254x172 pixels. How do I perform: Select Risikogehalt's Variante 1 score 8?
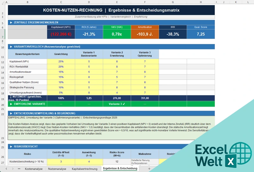[x=89, y=77]
